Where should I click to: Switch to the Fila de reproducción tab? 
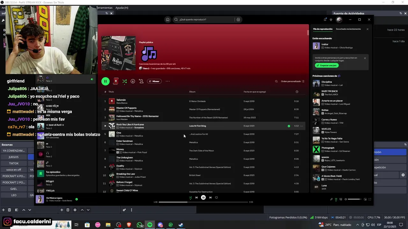[323, 29]
